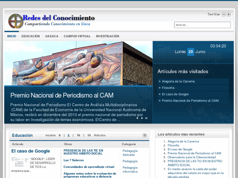
Task: Open Observatorio para la Cibersociedad
Action: point(192,157)
